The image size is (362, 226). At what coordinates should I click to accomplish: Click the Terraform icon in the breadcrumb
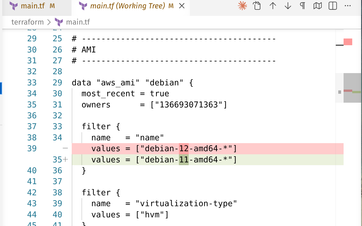59,22
